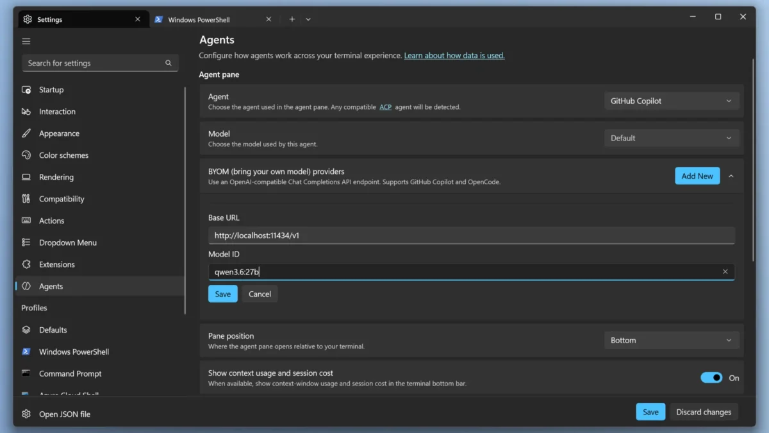Image resolution: width=769 pixels, height=433 pixels.
Task: Click the Windows PowerShell profile icon
Action: coord(26,352)
